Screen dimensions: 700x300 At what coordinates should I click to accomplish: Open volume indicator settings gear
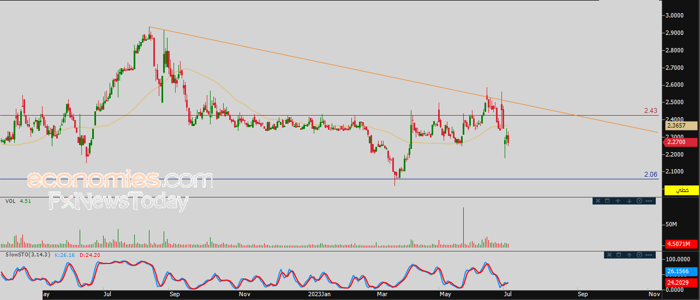[x=639, y=201]
